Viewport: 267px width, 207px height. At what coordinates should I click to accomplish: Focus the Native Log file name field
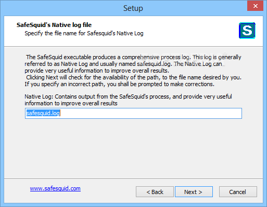133,113
